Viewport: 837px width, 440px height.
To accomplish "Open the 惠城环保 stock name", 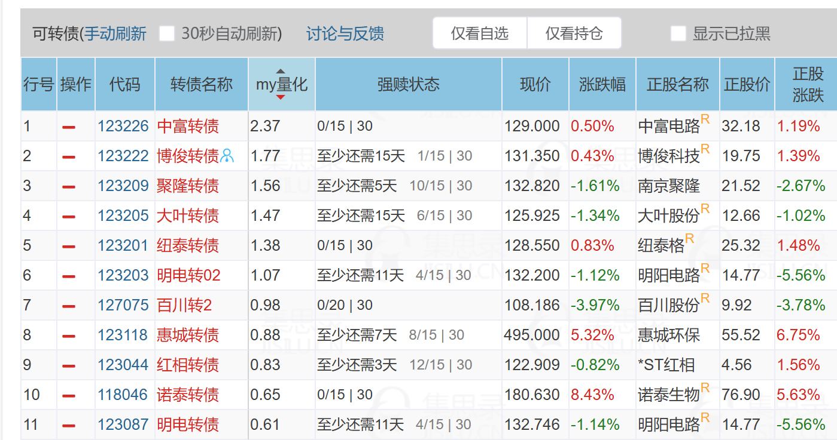I will click(x=669, y=335).
